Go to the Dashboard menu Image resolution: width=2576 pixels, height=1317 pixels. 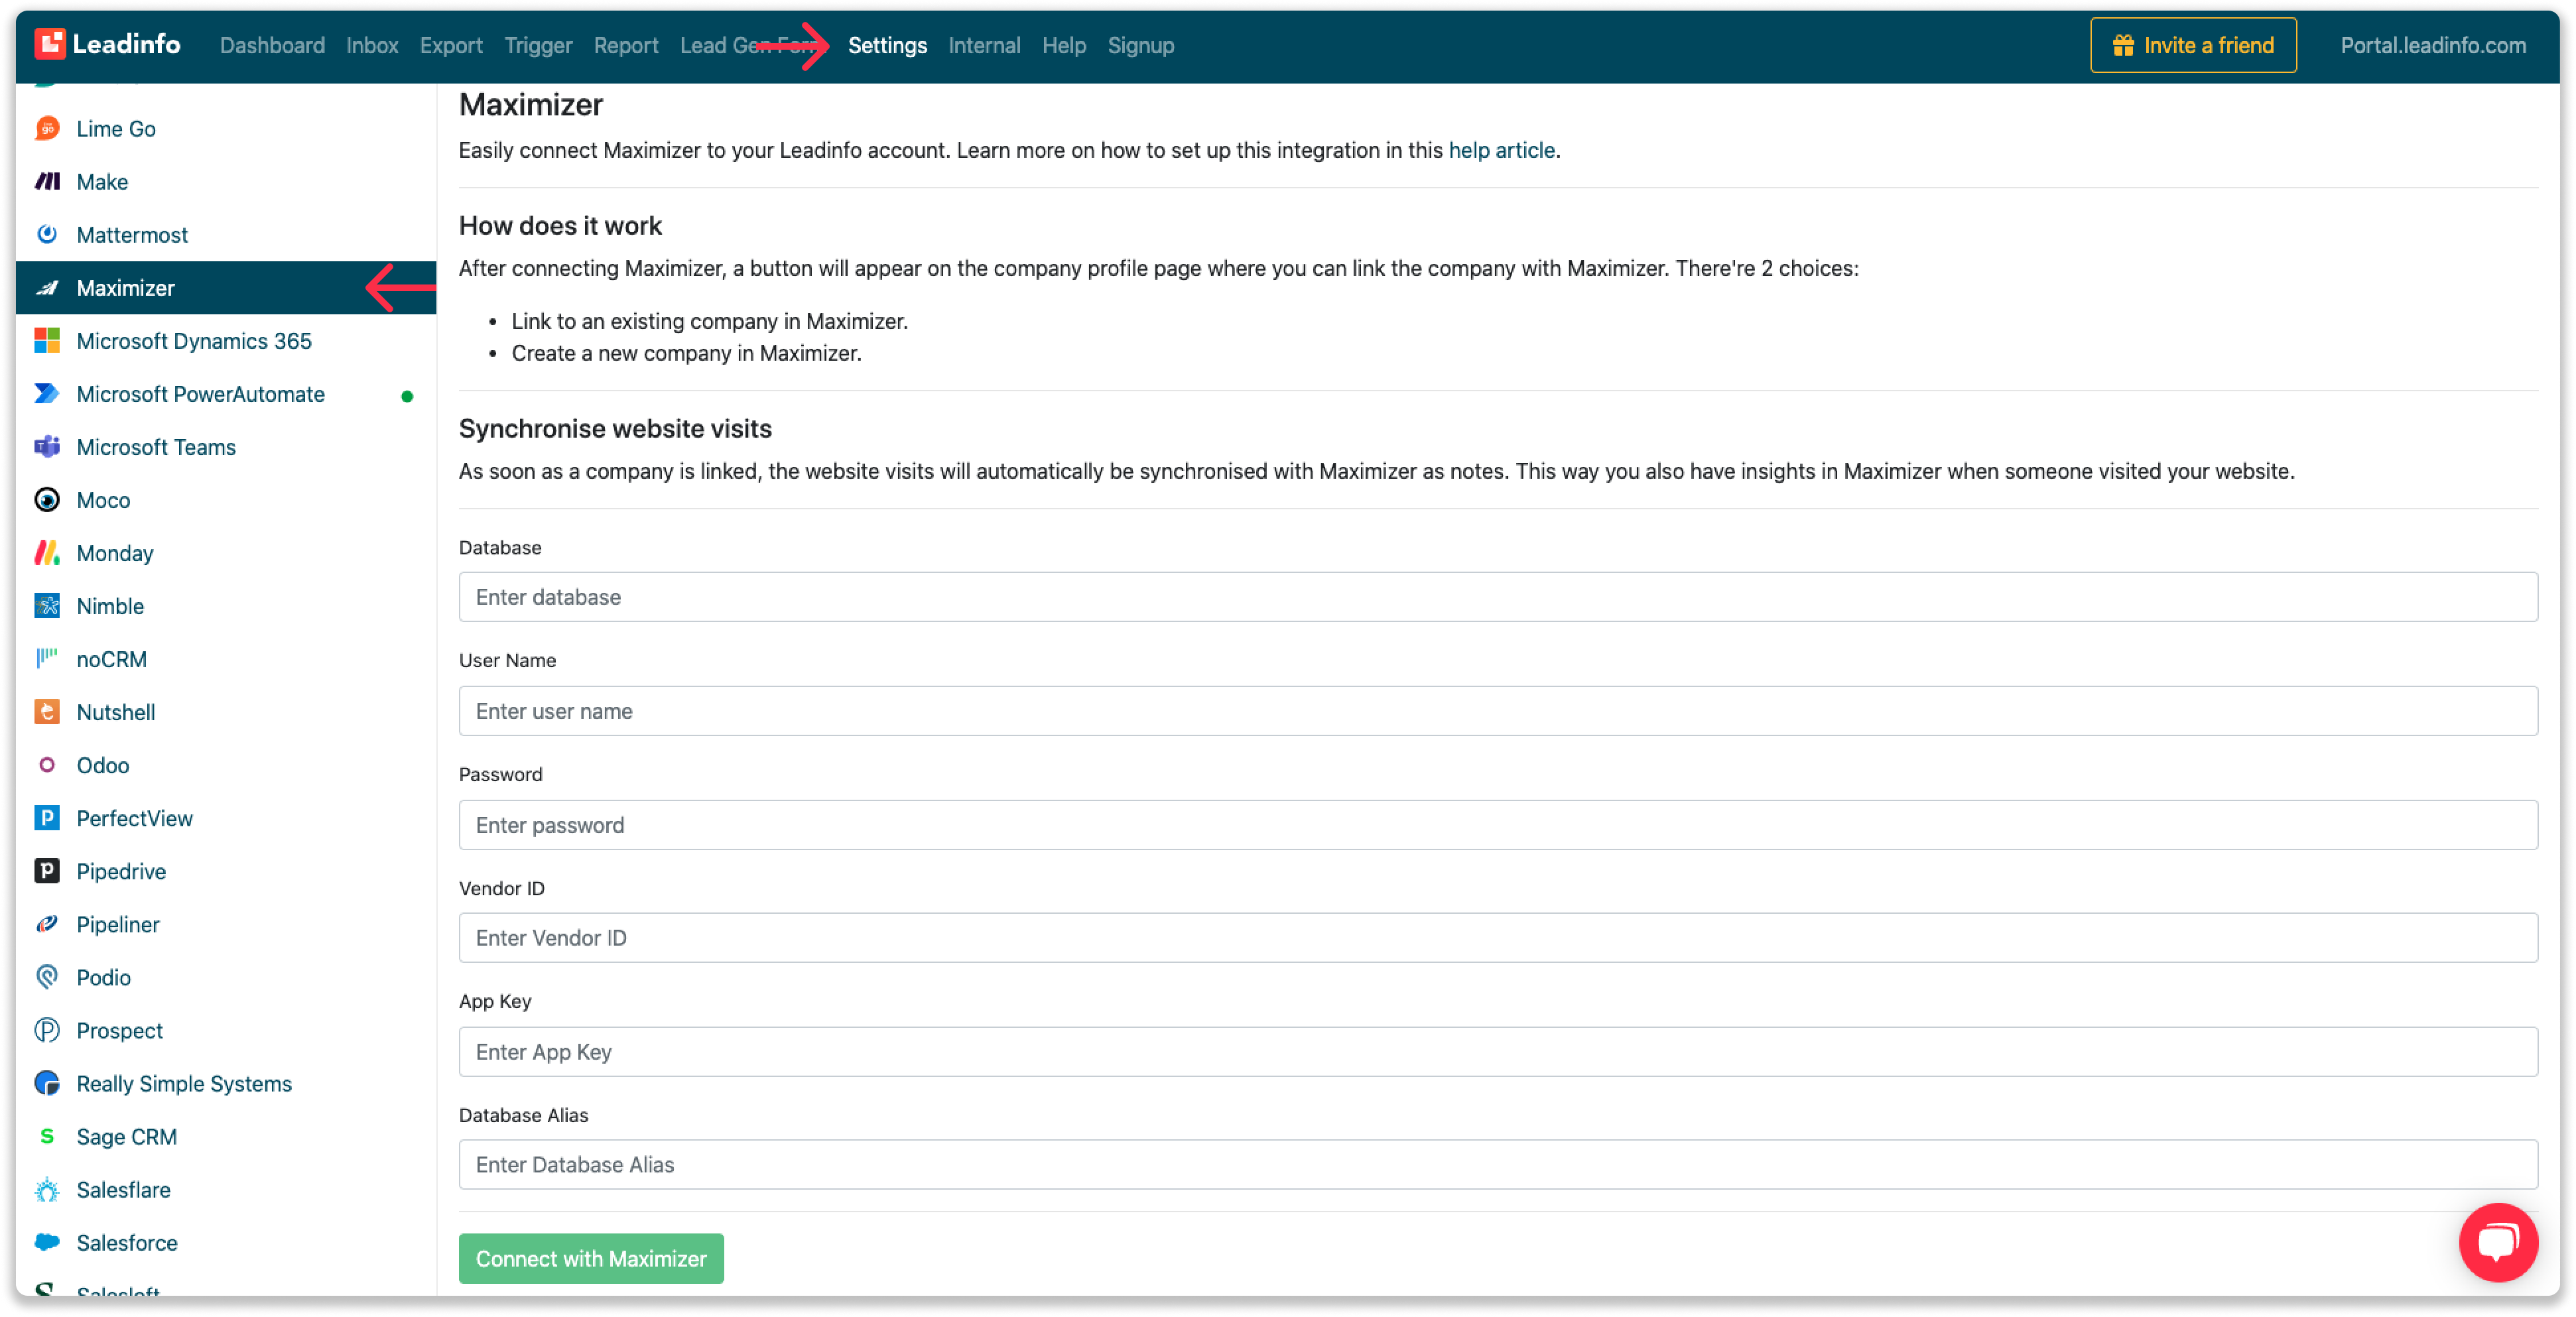tap(272, 45)
